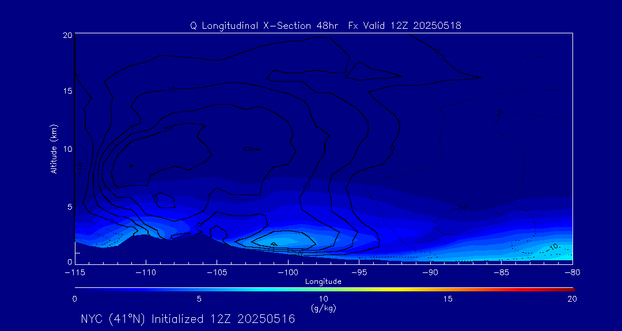
Task: Click the longitude tick label "-90"
Action: (x=430, y=272)
